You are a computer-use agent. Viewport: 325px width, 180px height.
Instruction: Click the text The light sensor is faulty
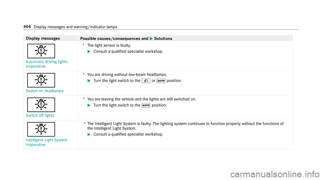[x=109, y=45]
